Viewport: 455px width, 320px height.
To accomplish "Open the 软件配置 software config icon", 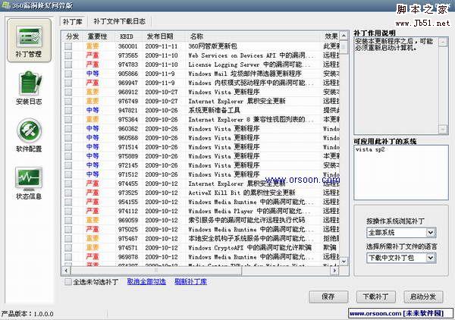I will pos(29,136).
